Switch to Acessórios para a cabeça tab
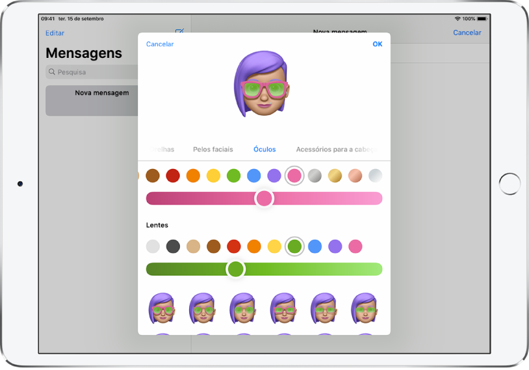 pyautogui.click(x=337, y=149)
